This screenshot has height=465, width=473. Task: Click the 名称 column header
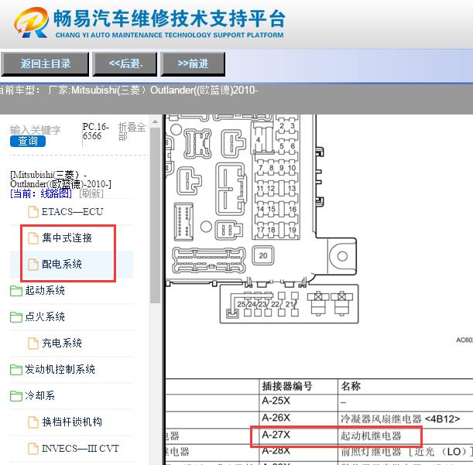pyautogui.click(x=351, y=386)
